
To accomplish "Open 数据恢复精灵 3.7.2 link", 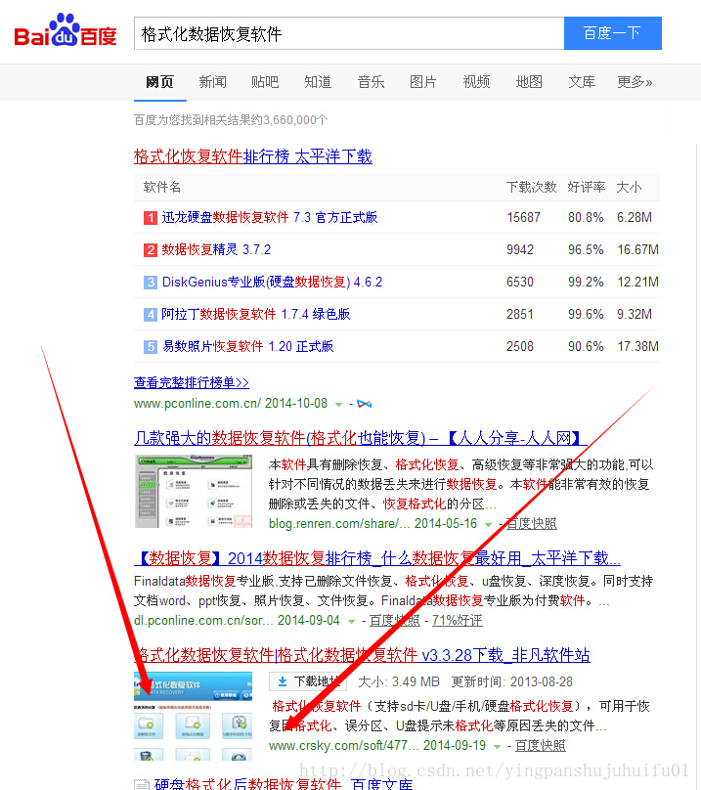I will 216,250.
